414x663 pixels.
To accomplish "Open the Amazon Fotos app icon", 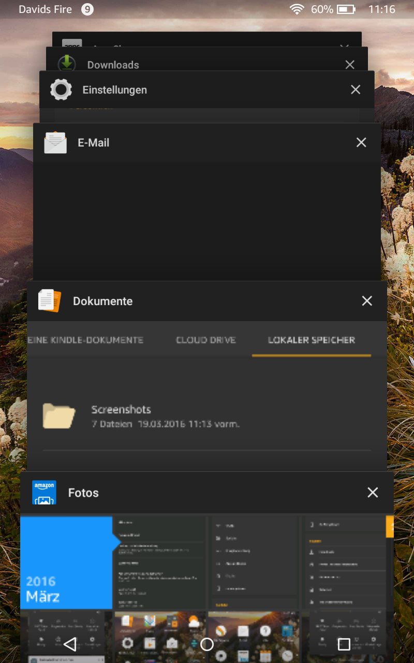I will point(44,493).
